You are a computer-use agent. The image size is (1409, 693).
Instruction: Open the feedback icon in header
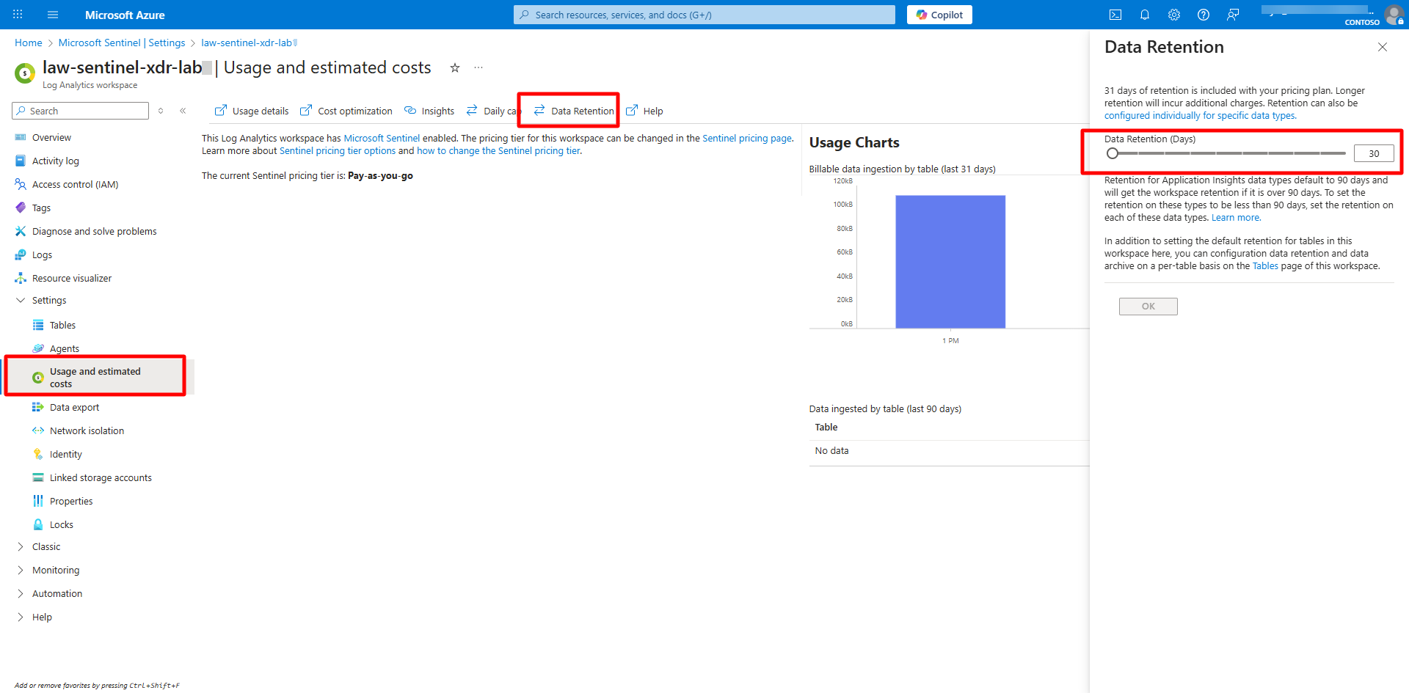(1233, 15)
